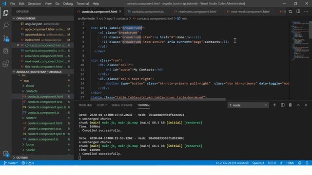Go to line via Ln 2, Col 28 indicator
This screenshot has width=312, height=175.
pyautogui.click(x=232, y=163)
